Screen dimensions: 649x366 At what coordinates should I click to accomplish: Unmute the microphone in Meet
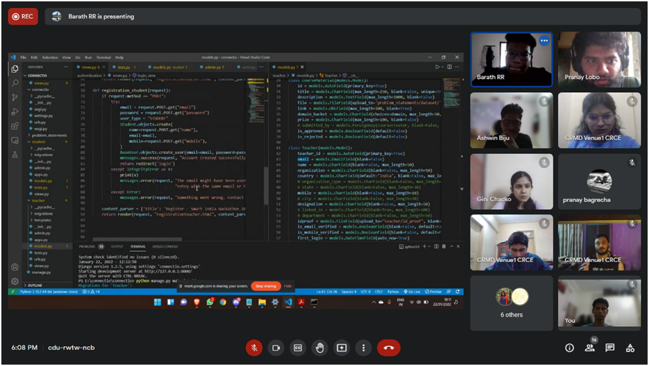pos(254,348)
